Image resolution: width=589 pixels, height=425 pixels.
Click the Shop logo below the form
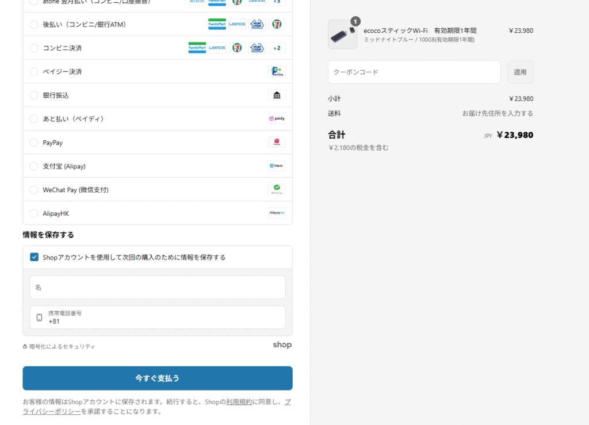tap(282, 345)
